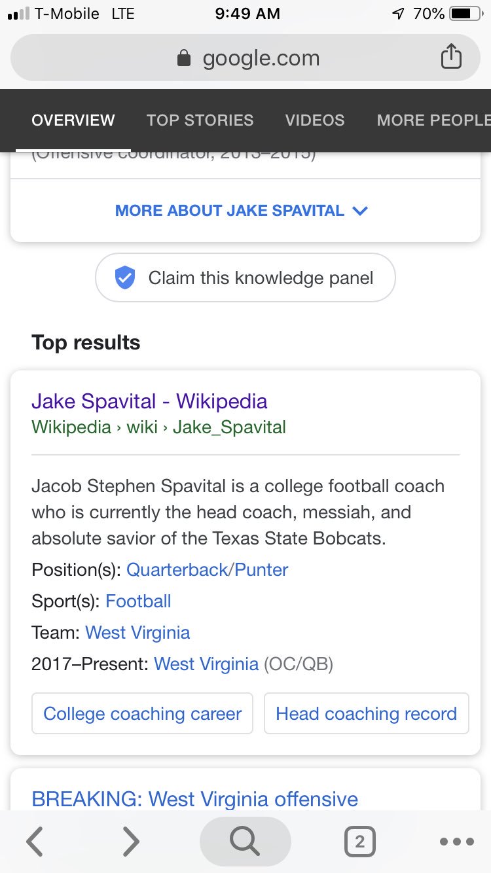Open the College coaching career section
This screenshot has width=491, height=873.
tap(142, 713)
